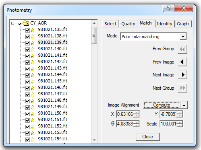The image size is (201, 150).
Task: Click the file list scroll down arrow
Action: [94, 140]
